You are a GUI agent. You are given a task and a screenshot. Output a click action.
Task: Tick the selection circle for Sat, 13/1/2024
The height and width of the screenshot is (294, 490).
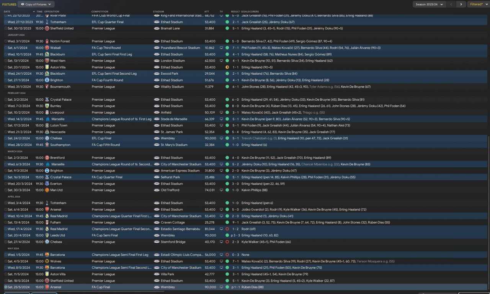coord(6,61)
